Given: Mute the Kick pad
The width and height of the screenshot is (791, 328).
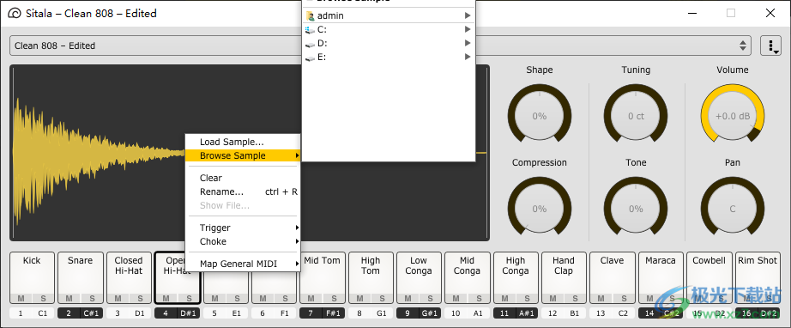Looking at the screenshot, I should (x=21, y=298).
